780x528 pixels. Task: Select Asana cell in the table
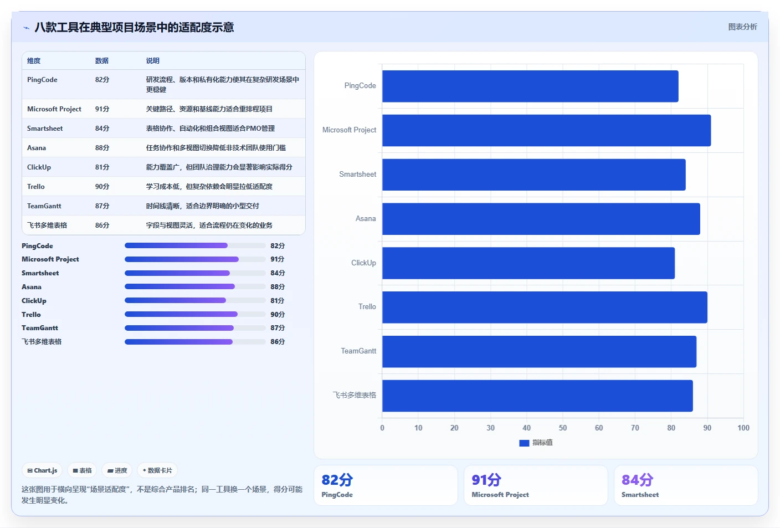click(37, 148)
